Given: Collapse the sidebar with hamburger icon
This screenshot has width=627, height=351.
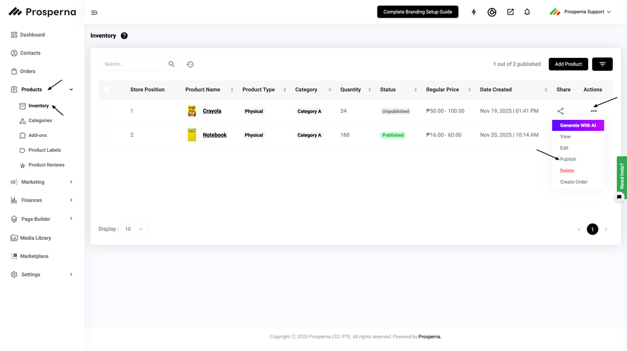Looking at the screenshot, I should coord(94,12).
